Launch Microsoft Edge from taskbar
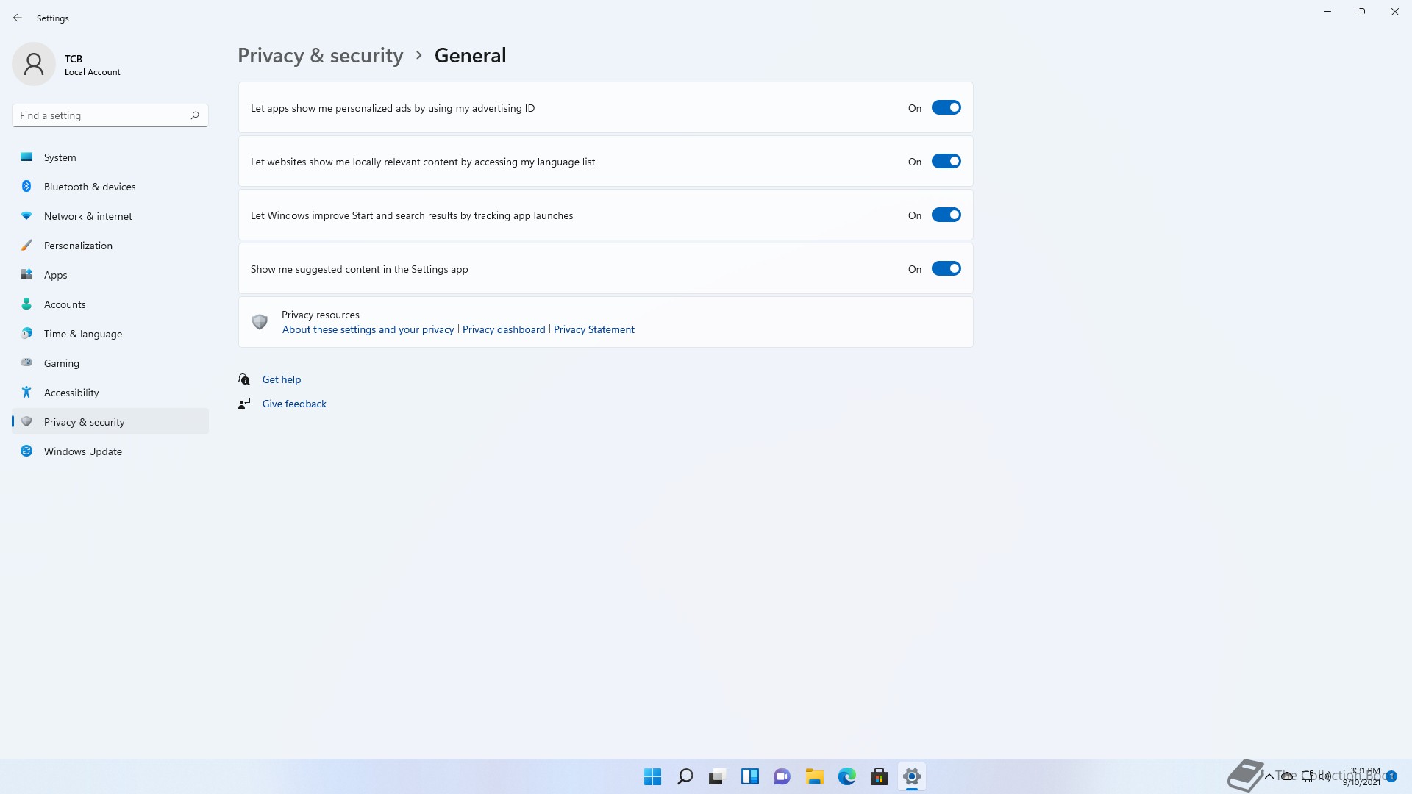 (x=846, y=776)
